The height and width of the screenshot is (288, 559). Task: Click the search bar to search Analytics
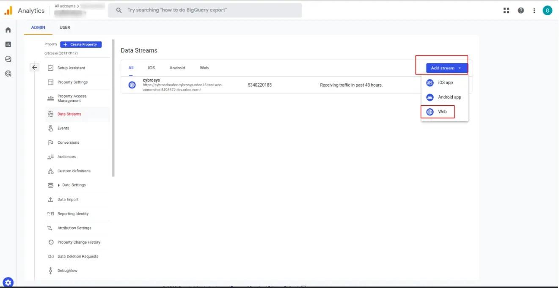[x=205, y=10]
